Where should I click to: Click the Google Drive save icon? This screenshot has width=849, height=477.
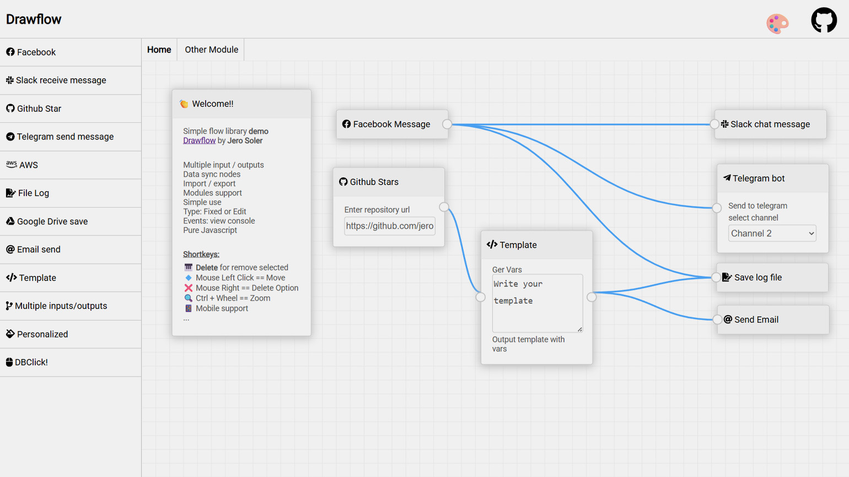[x=10, y=221]
